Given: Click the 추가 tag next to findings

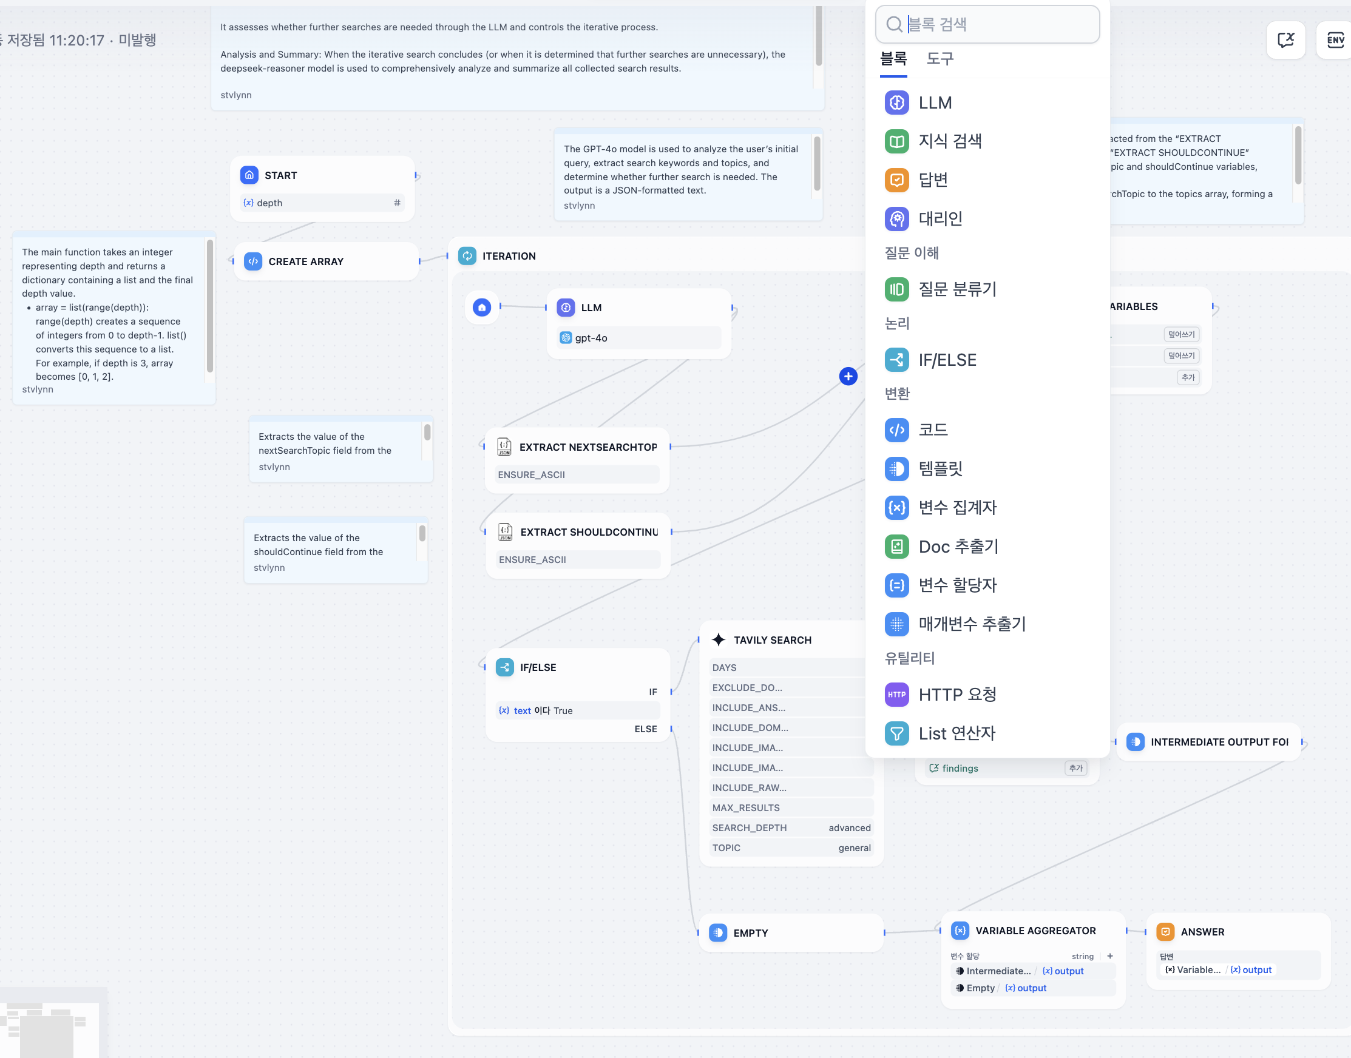Looking at the screenshot, I should tap(1075, 768).
